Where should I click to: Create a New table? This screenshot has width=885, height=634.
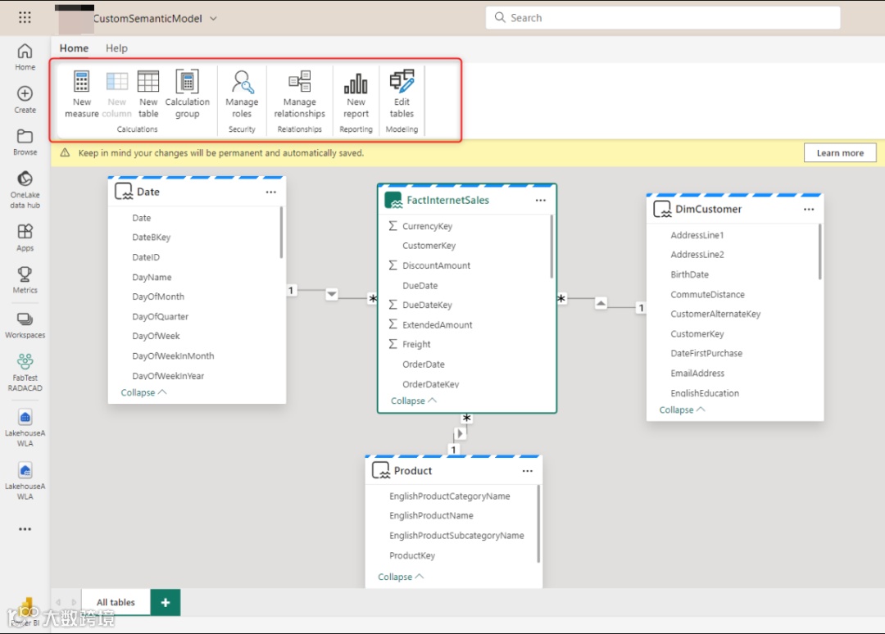[148, 94]
